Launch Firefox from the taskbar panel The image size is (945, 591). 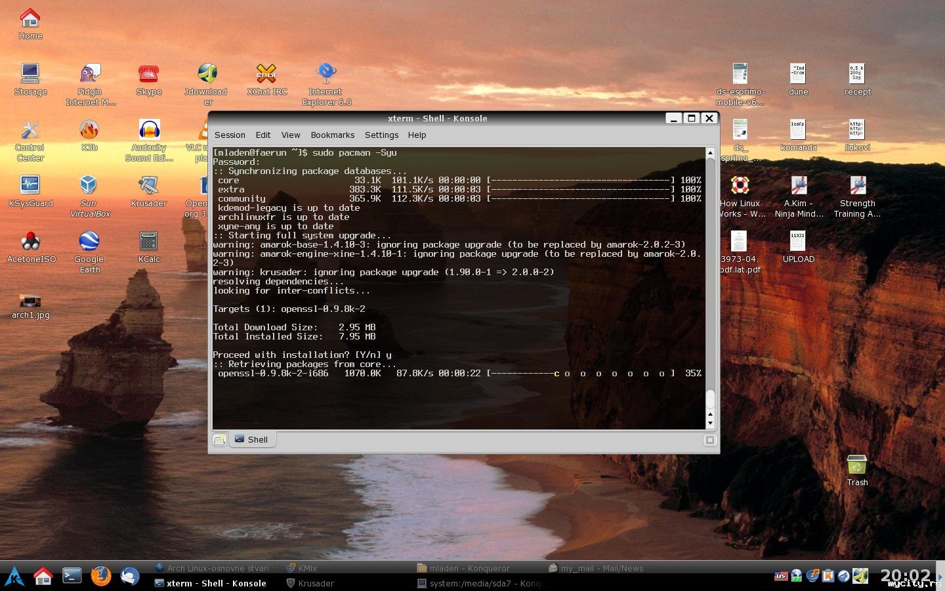(x=101, y=576)
